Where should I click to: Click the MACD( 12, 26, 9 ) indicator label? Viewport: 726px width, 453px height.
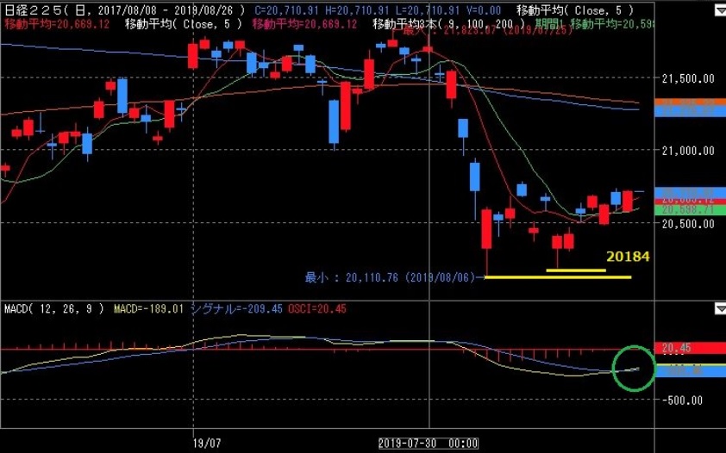click(54, 309)
